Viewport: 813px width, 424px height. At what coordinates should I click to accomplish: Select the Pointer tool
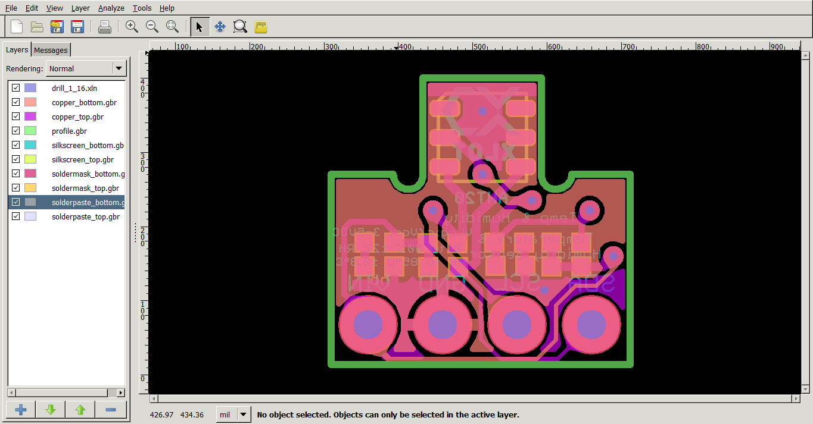coord(200,26)
